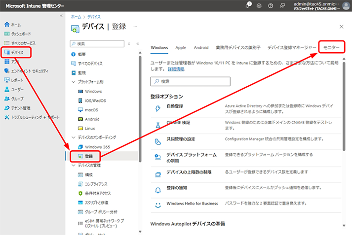
Task: Go to ホーム in left navigation
Action: 13,25
